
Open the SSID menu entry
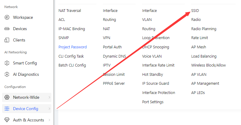195,10
